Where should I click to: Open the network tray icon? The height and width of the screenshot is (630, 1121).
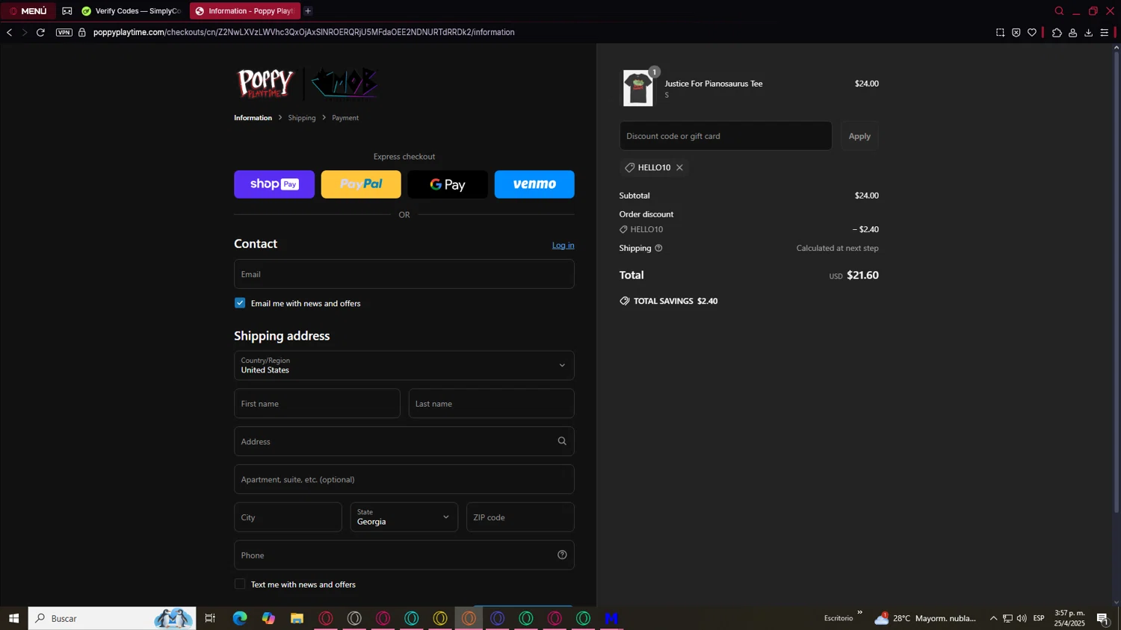[1007, 618]
